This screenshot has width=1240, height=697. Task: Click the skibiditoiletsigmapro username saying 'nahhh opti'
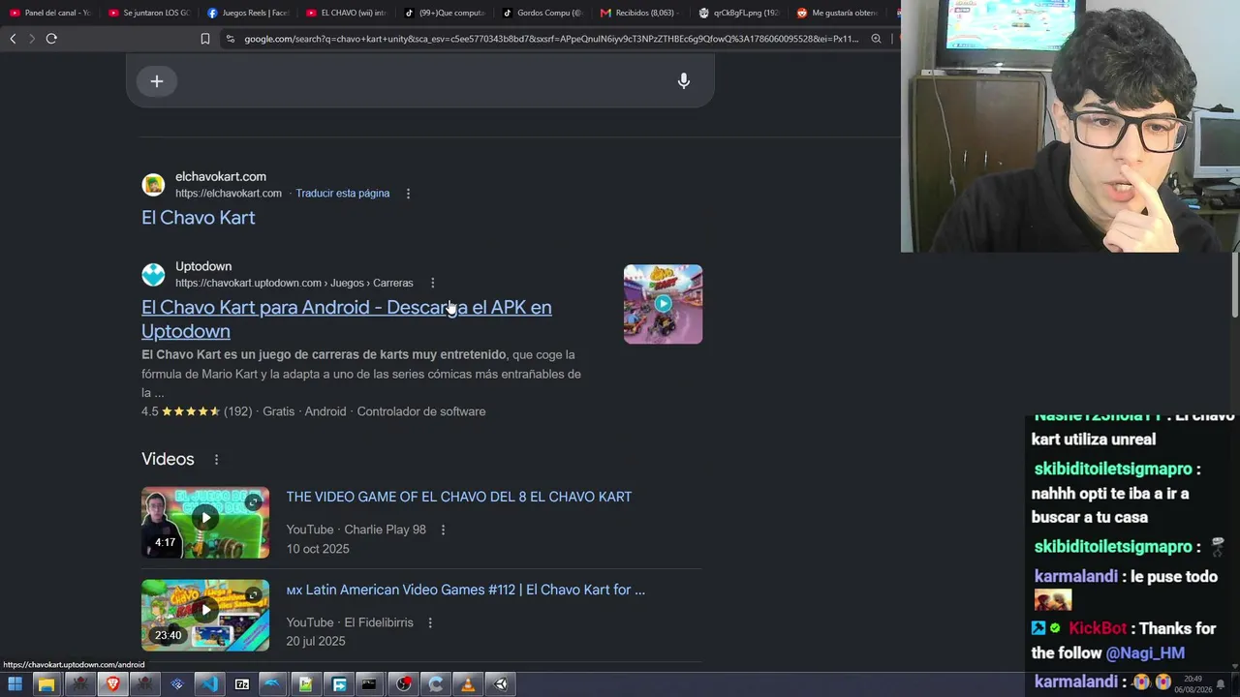click(x=1113, y=470)
